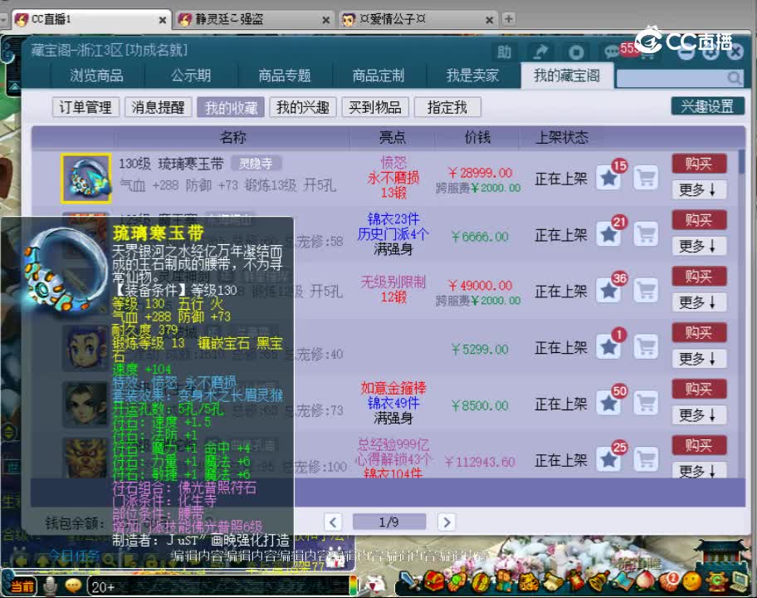Click the sword attack icon in game toolbar
Image resolution: width=757 pixels, height=598 pixels.
[412, 581]
